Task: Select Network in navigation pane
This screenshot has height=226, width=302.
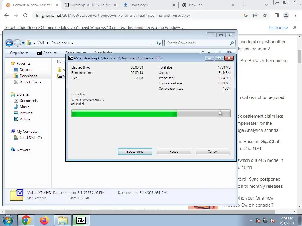Action: tap(23, 150)
